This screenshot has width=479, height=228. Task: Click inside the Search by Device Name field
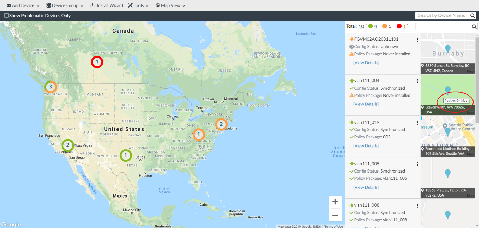coord(442,15)
